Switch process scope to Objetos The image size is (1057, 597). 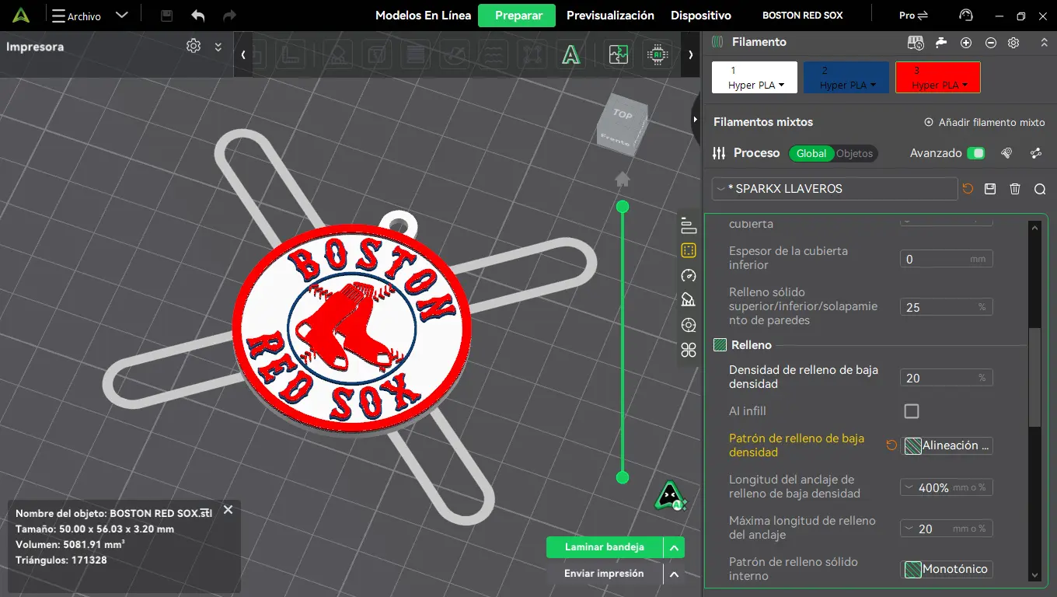click(855, 153)
